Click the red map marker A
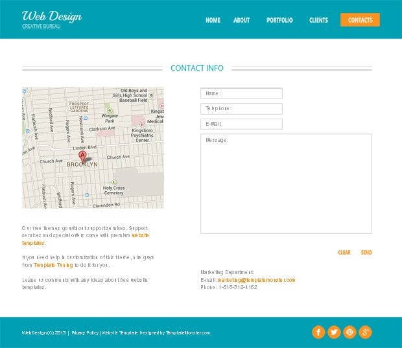Viewport: 402px width, 348px height. tap(82, 156)
